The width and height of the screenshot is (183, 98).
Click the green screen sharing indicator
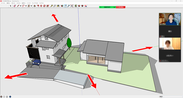[107, 7]
